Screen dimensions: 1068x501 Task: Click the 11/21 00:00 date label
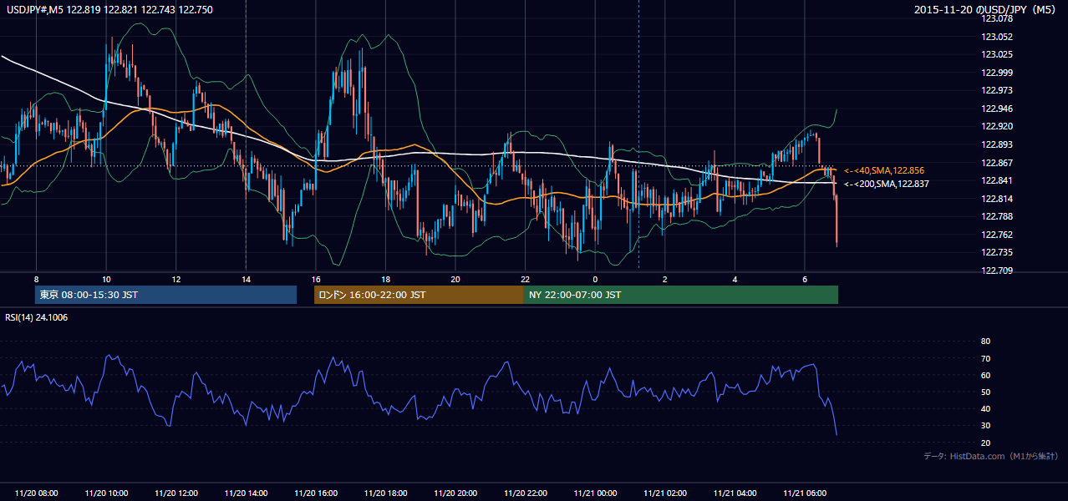pos(595,493)
